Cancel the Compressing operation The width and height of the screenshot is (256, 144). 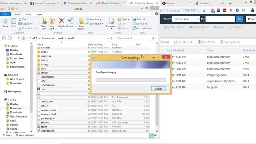pyautogui.click(x=158, y=89)
